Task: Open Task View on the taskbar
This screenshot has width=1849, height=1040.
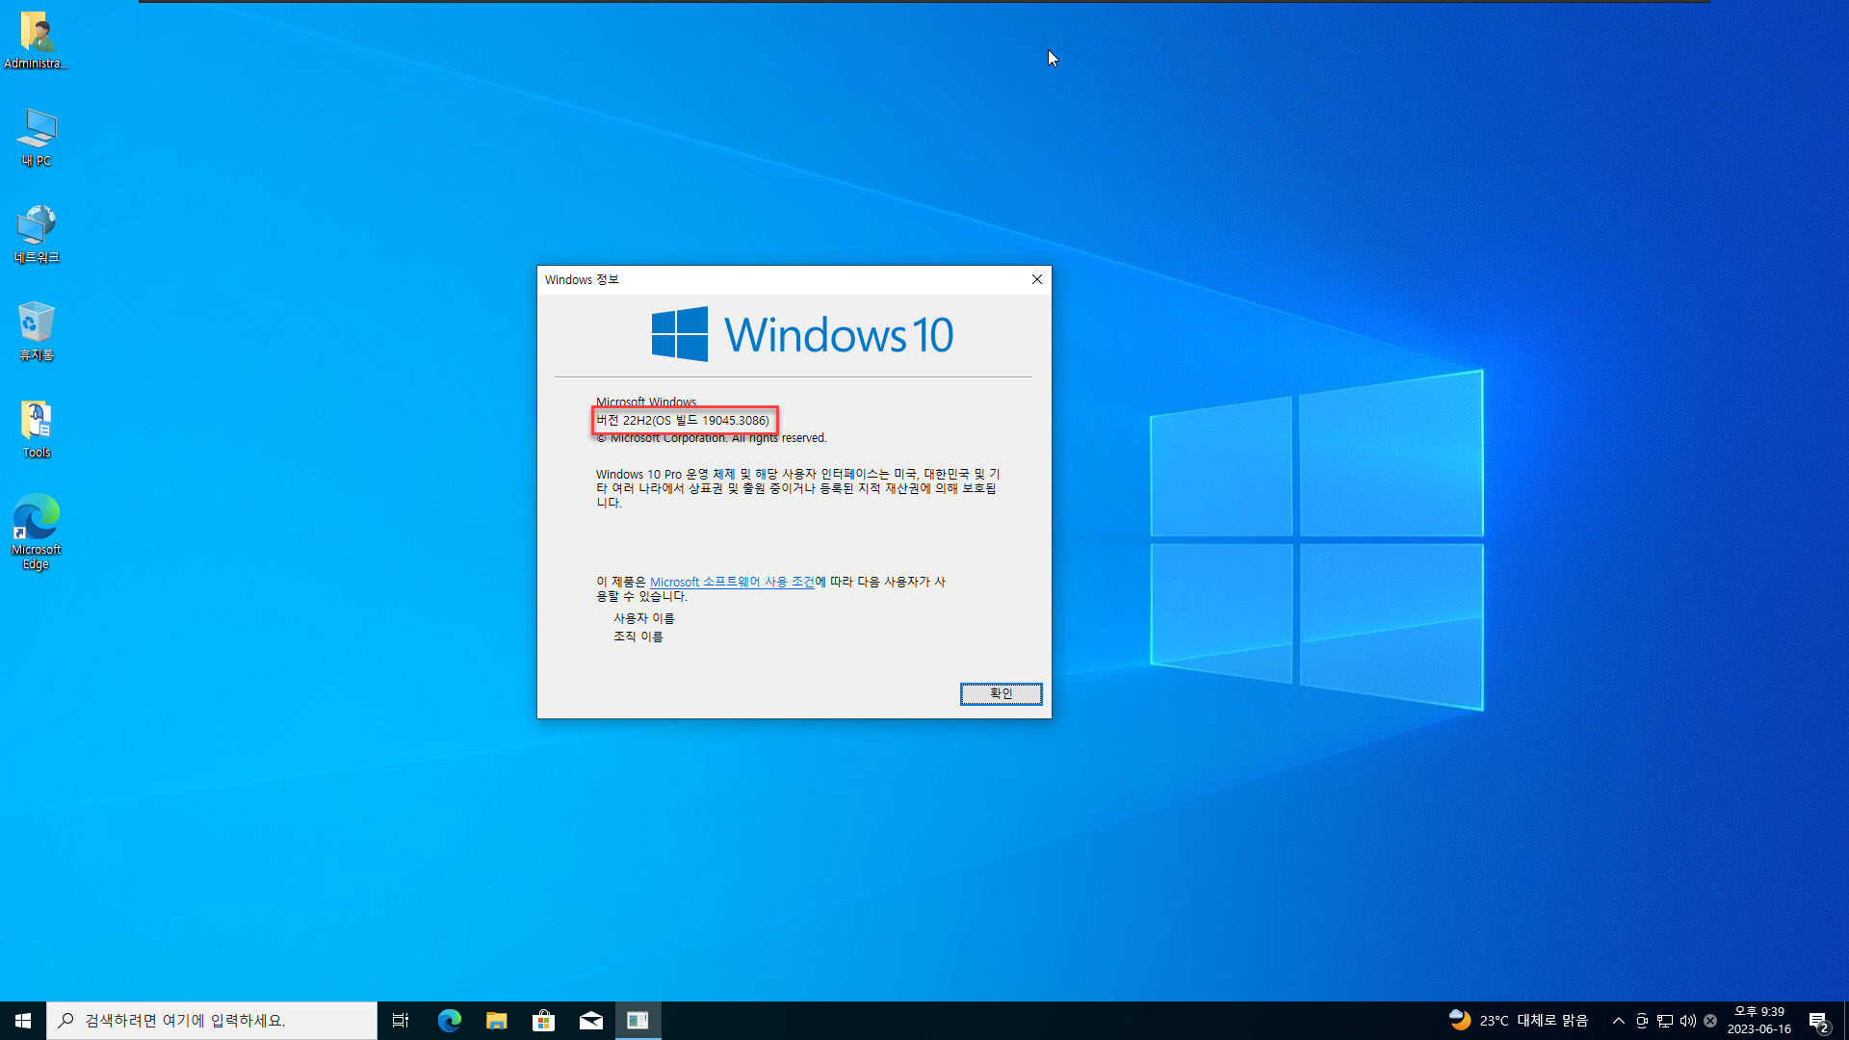Action: (x=401, y=1021)
